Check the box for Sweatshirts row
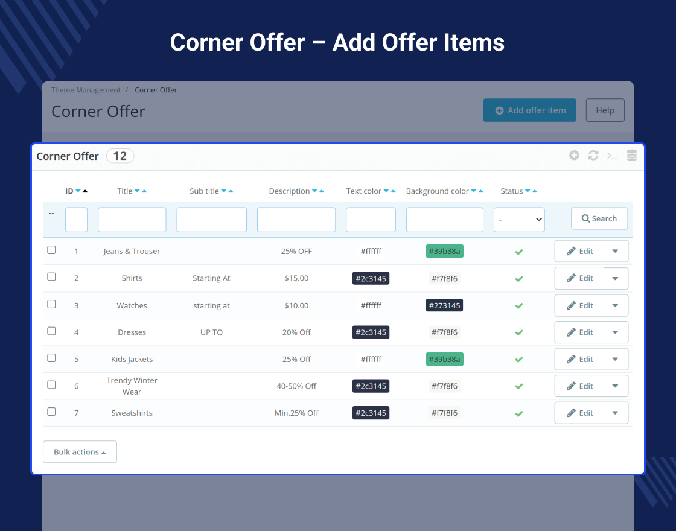 coord(51,412)
